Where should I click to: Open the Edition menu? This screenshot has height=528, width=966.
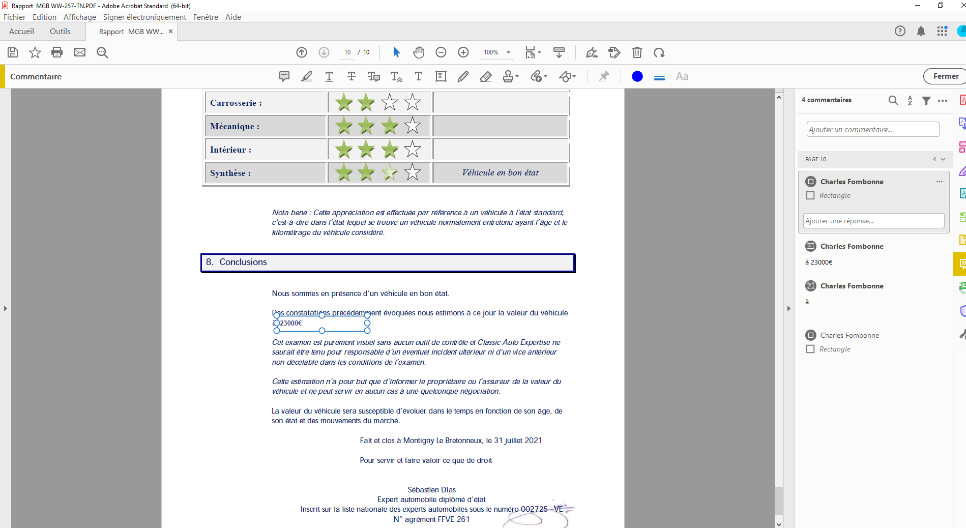point(45,17)
